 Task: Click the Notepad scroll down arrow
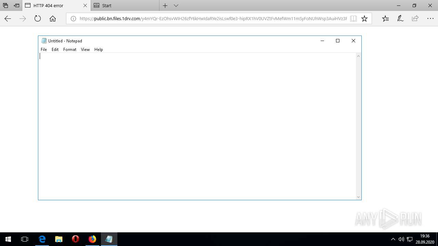tap(359, 197)
